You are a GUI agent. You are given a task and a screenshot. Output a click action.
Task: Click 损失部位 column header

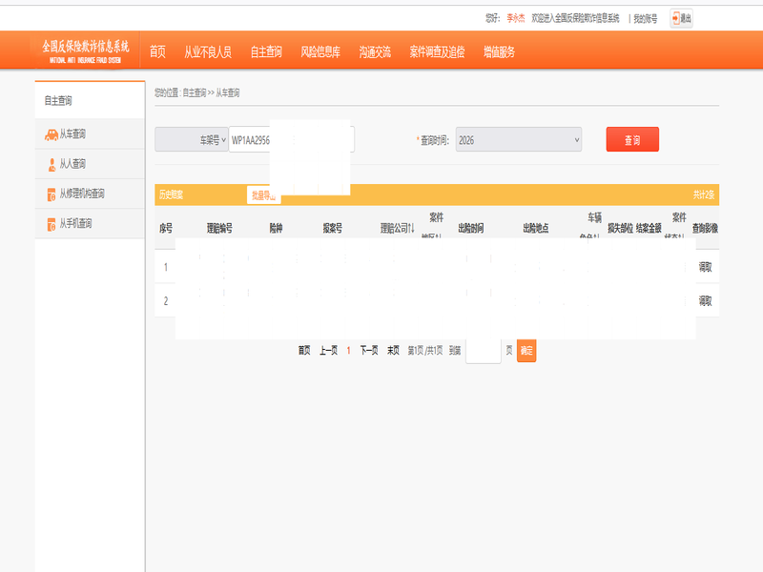coord(620,228)
